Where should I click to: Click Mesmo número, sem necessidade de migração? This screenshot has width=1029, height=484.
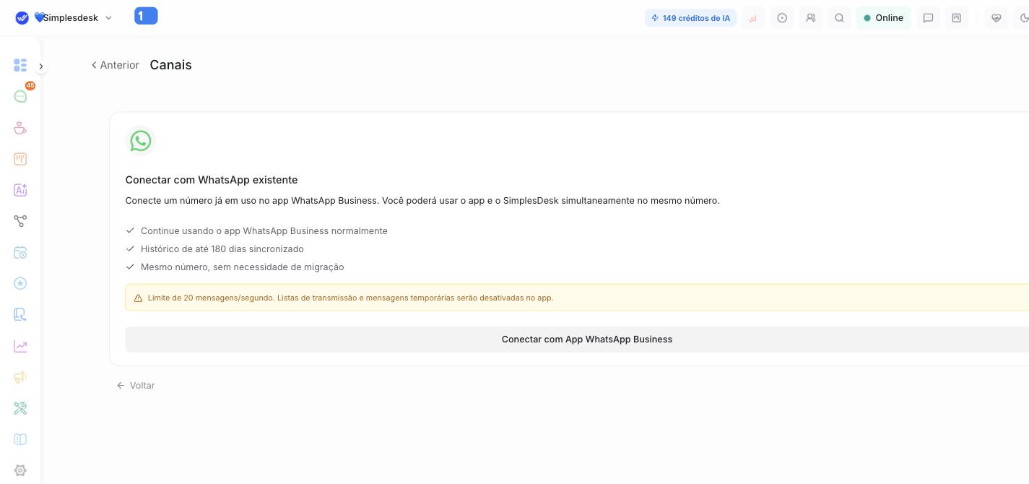pos(243,267)
